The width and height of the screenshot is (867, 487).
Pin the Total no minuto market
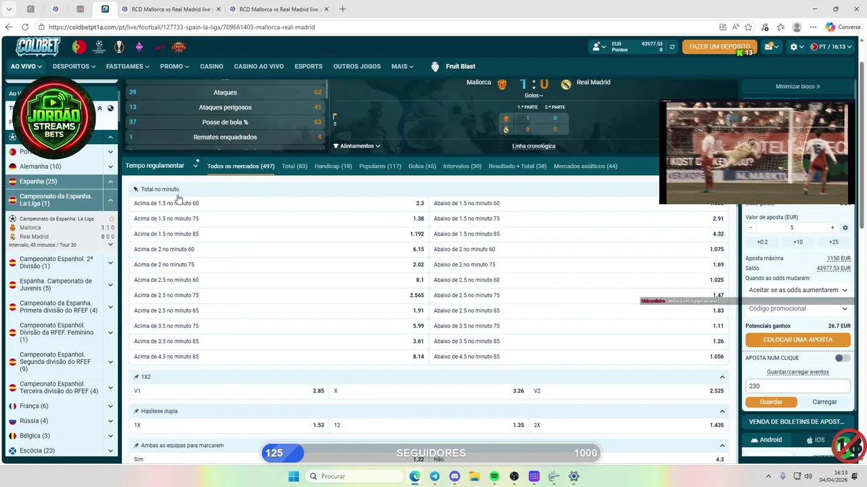click(x=136, y=189)
